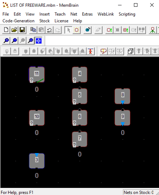Click the Copy toolbar icon

click(x=33, y=30)
